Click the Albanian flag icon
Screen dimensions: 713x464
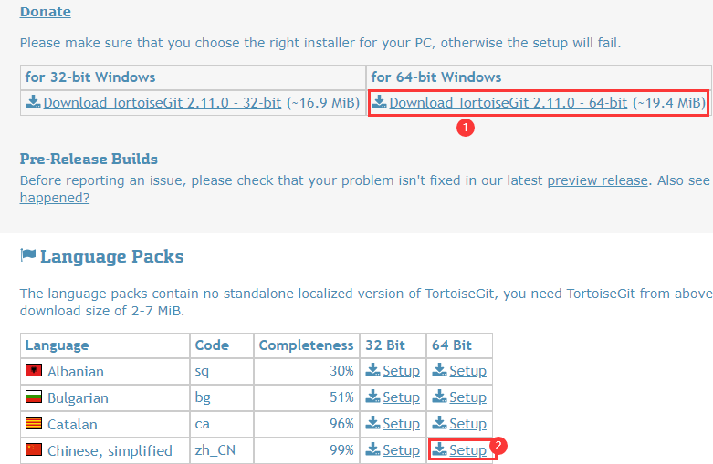(x=34, y=370)
